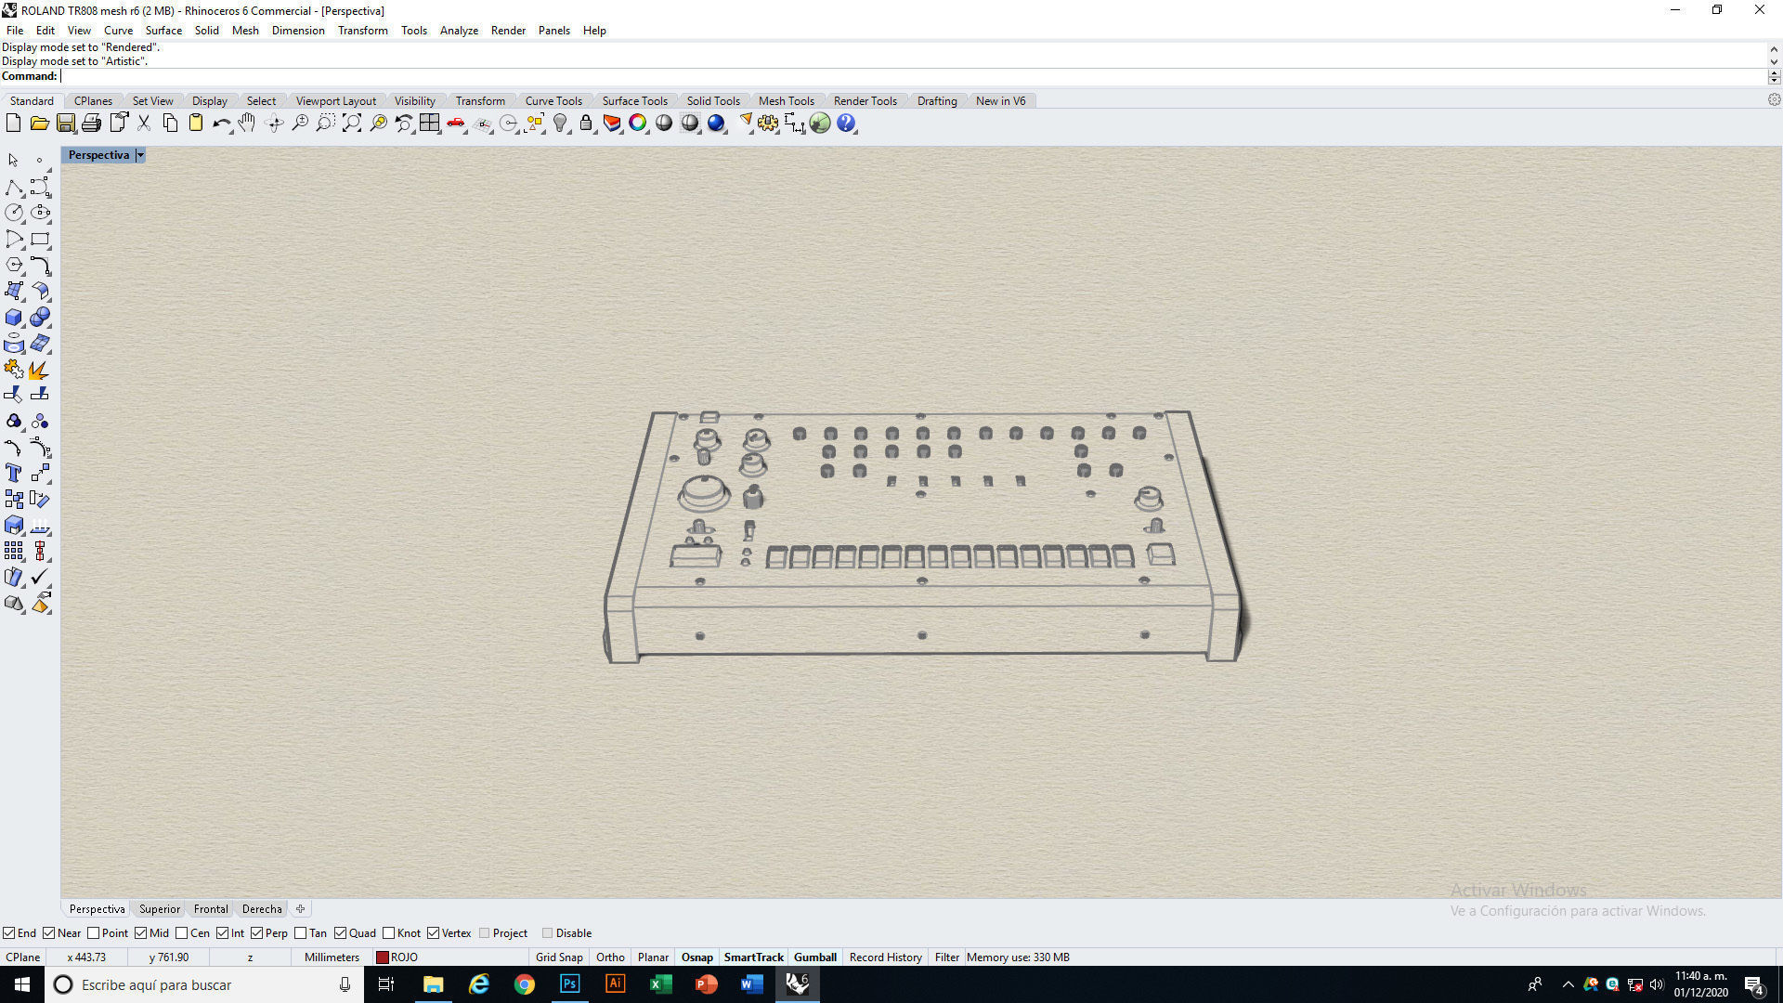Enable the Tan osnap checkbox

pos(300,933)
